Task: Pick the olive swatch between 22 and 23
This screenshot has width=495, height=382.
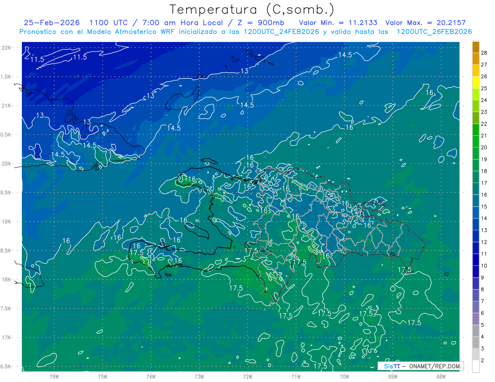Action: (x=476, y=118)
